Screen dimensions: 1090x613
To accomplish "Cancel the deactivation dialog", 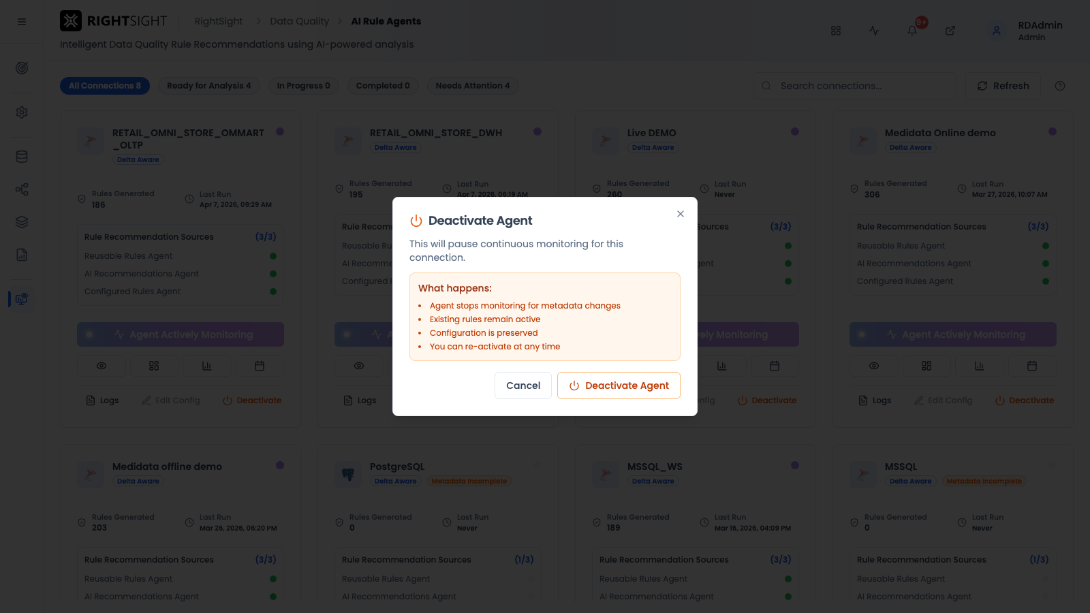I will 523,386.
